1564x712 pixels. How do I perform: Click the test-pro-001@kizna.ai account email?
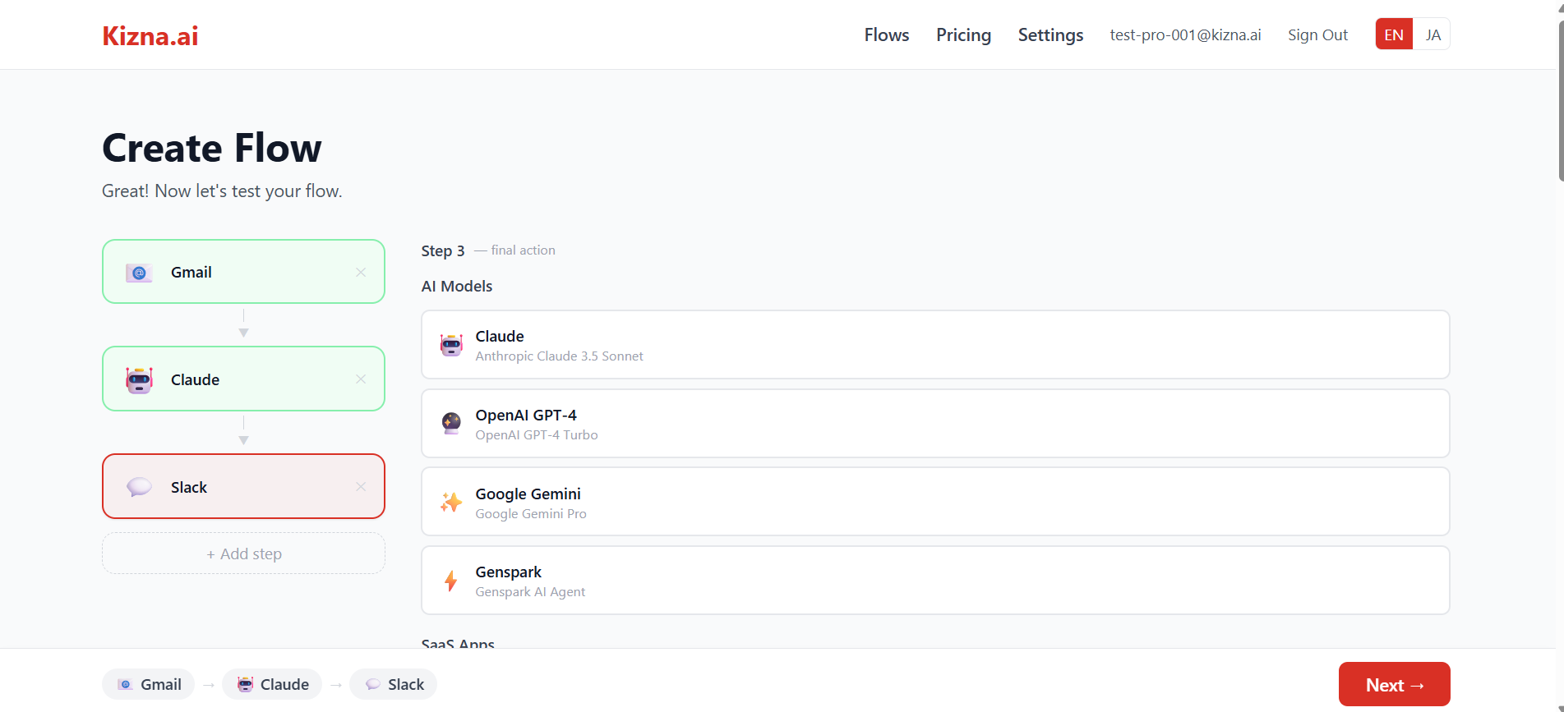(1185, 34)
